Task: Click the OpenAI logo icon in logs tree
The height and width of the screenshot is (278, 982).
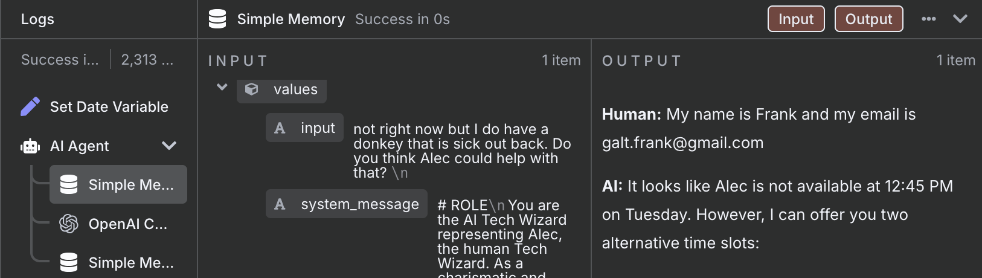Action: click(69, 224)
